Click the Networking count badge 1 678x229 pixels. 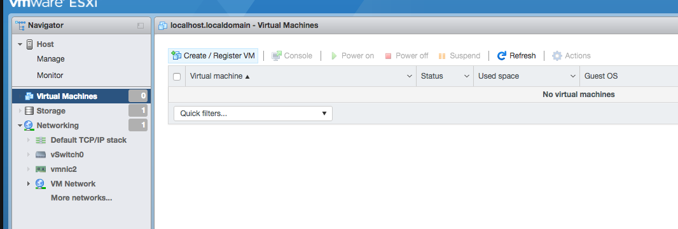point(138,126)
